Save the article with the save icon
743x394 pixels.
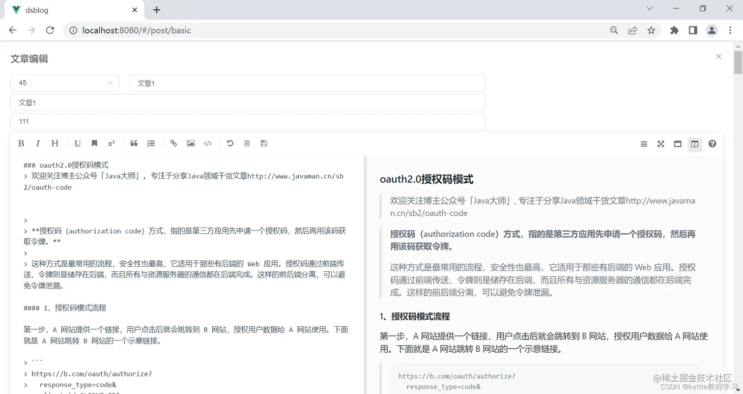[264, 143]
